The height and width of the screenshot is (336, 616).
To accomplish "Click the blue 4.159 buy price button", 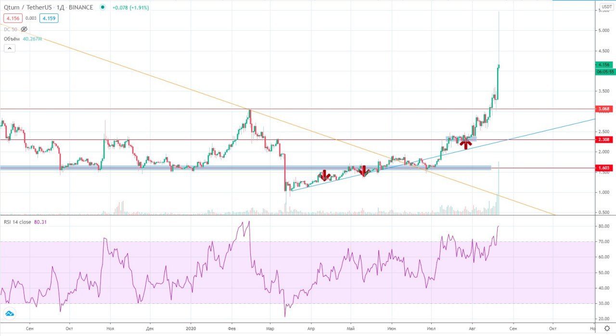I will [x=48, y=19].
